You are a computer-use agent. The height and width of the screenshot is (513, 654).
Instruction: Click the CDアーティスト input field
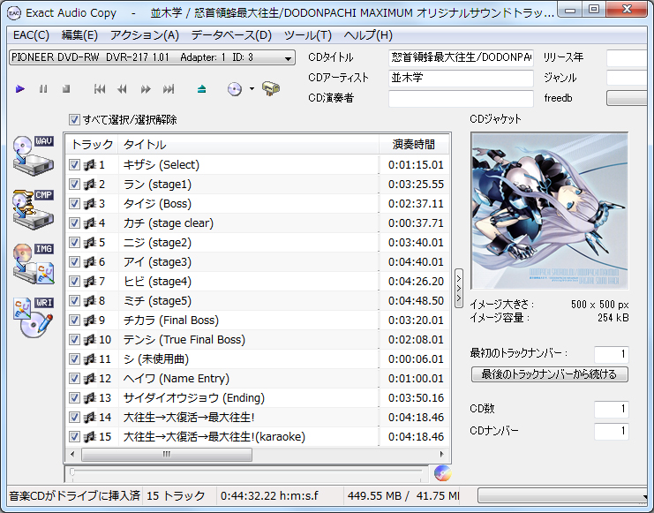(x=462, y=78)
